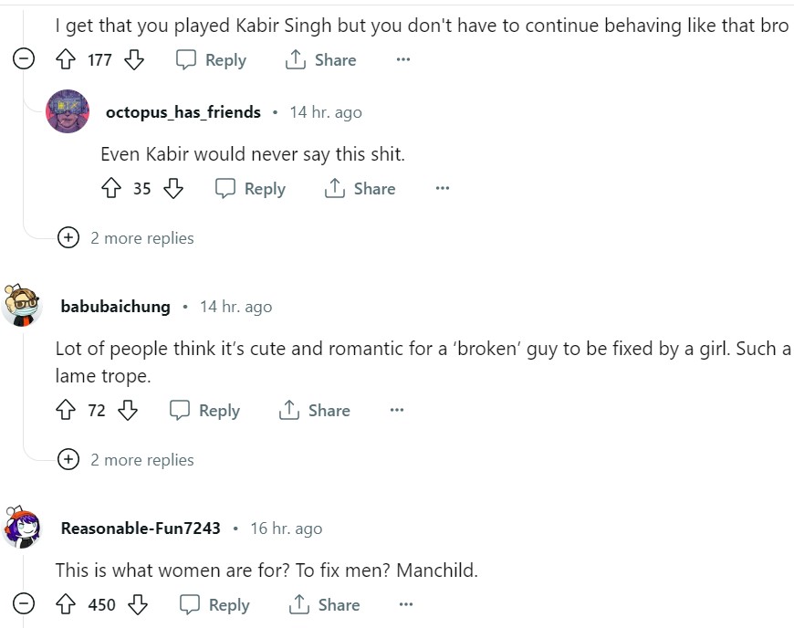Viewport: 794px width, 628px height.
Task: Share babubaichung's comment
Action: [315, 411]
